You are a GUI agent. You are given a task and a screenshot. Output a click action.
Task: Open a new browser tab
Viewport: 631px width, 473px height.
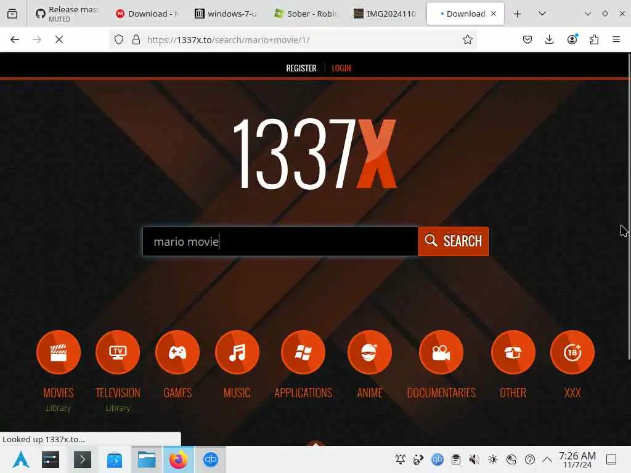click(517, 14)
